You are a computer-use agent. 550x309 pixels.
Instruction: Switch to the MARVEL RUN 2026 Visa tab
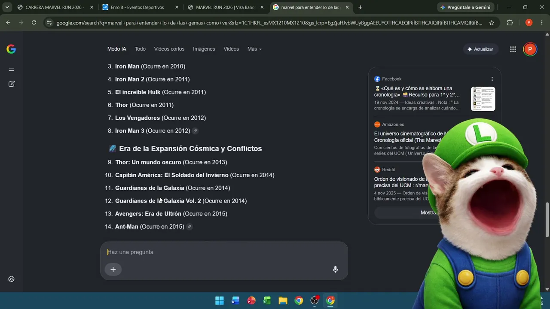(226, 7)
